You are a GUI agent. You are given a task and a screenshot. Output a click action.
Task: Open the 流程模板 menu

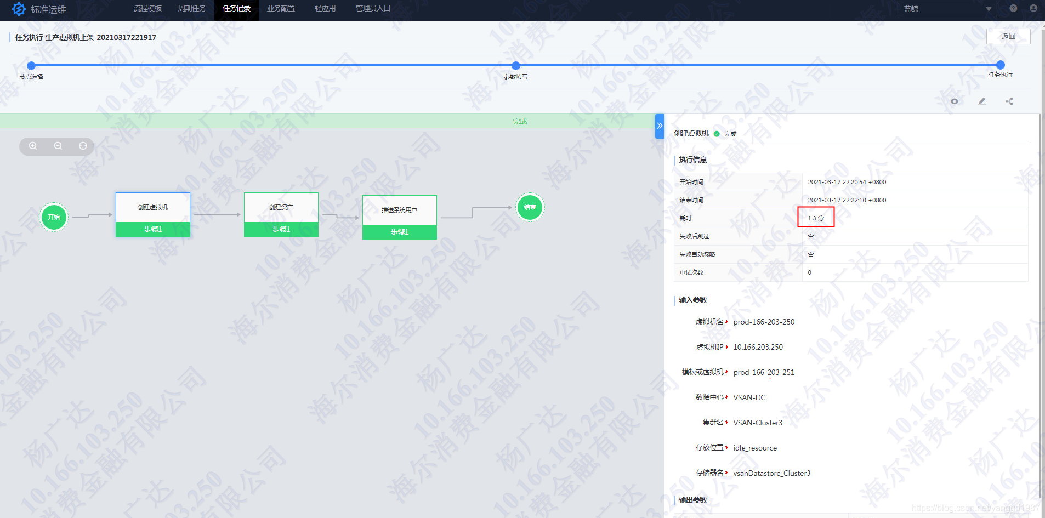pyautogui.click(x=147, y=9)
